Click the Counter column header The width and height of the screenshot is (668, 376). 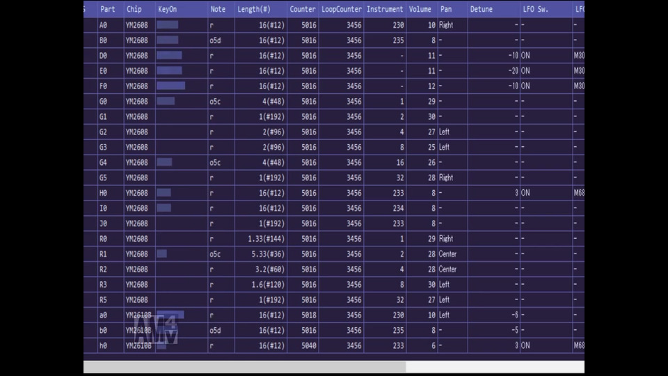pos(303,9)
